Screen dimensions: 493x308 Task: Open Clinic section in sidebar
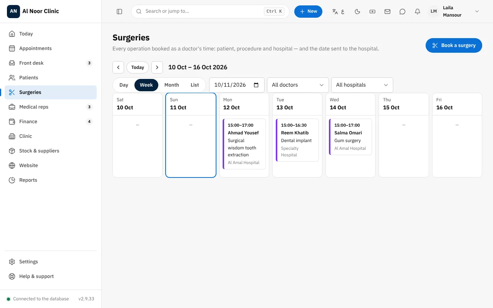50,136
